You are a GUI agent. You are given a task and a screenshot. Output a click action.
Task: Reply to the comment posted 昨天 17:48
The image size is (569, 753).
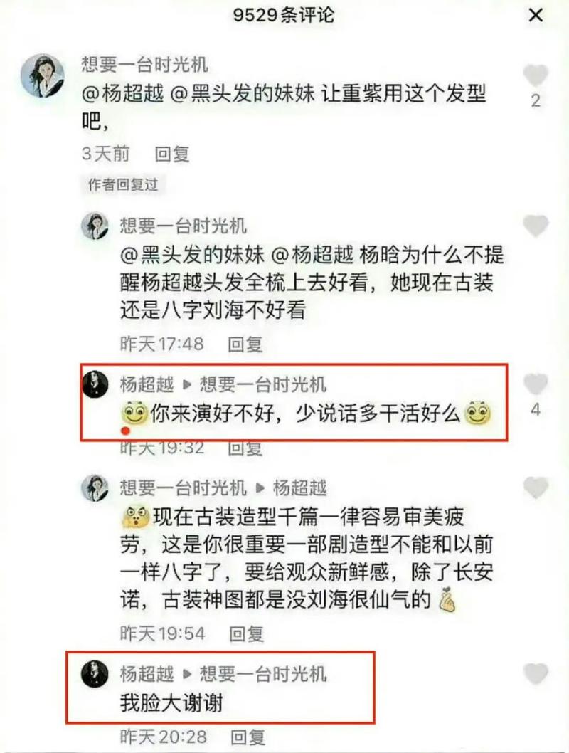pyautogui.click(x=245, y=344)
